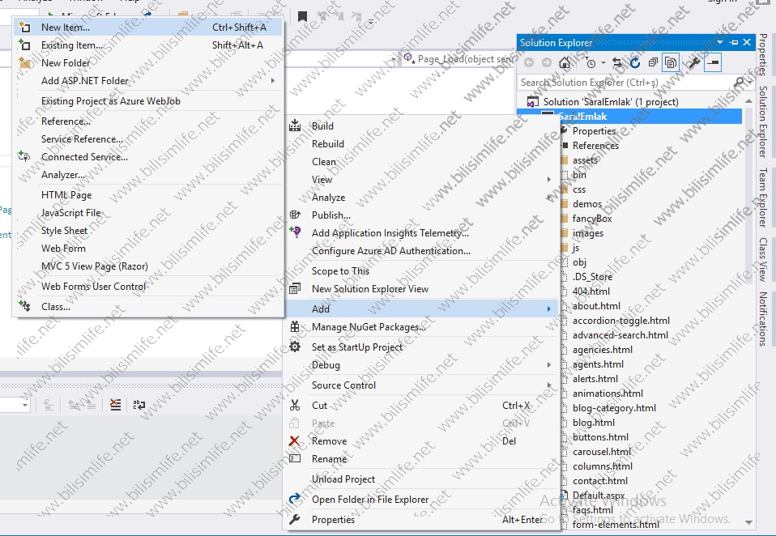Refresh the Solution Explorer tree
The height and width of the screenshot is (536, 776).
635,63
